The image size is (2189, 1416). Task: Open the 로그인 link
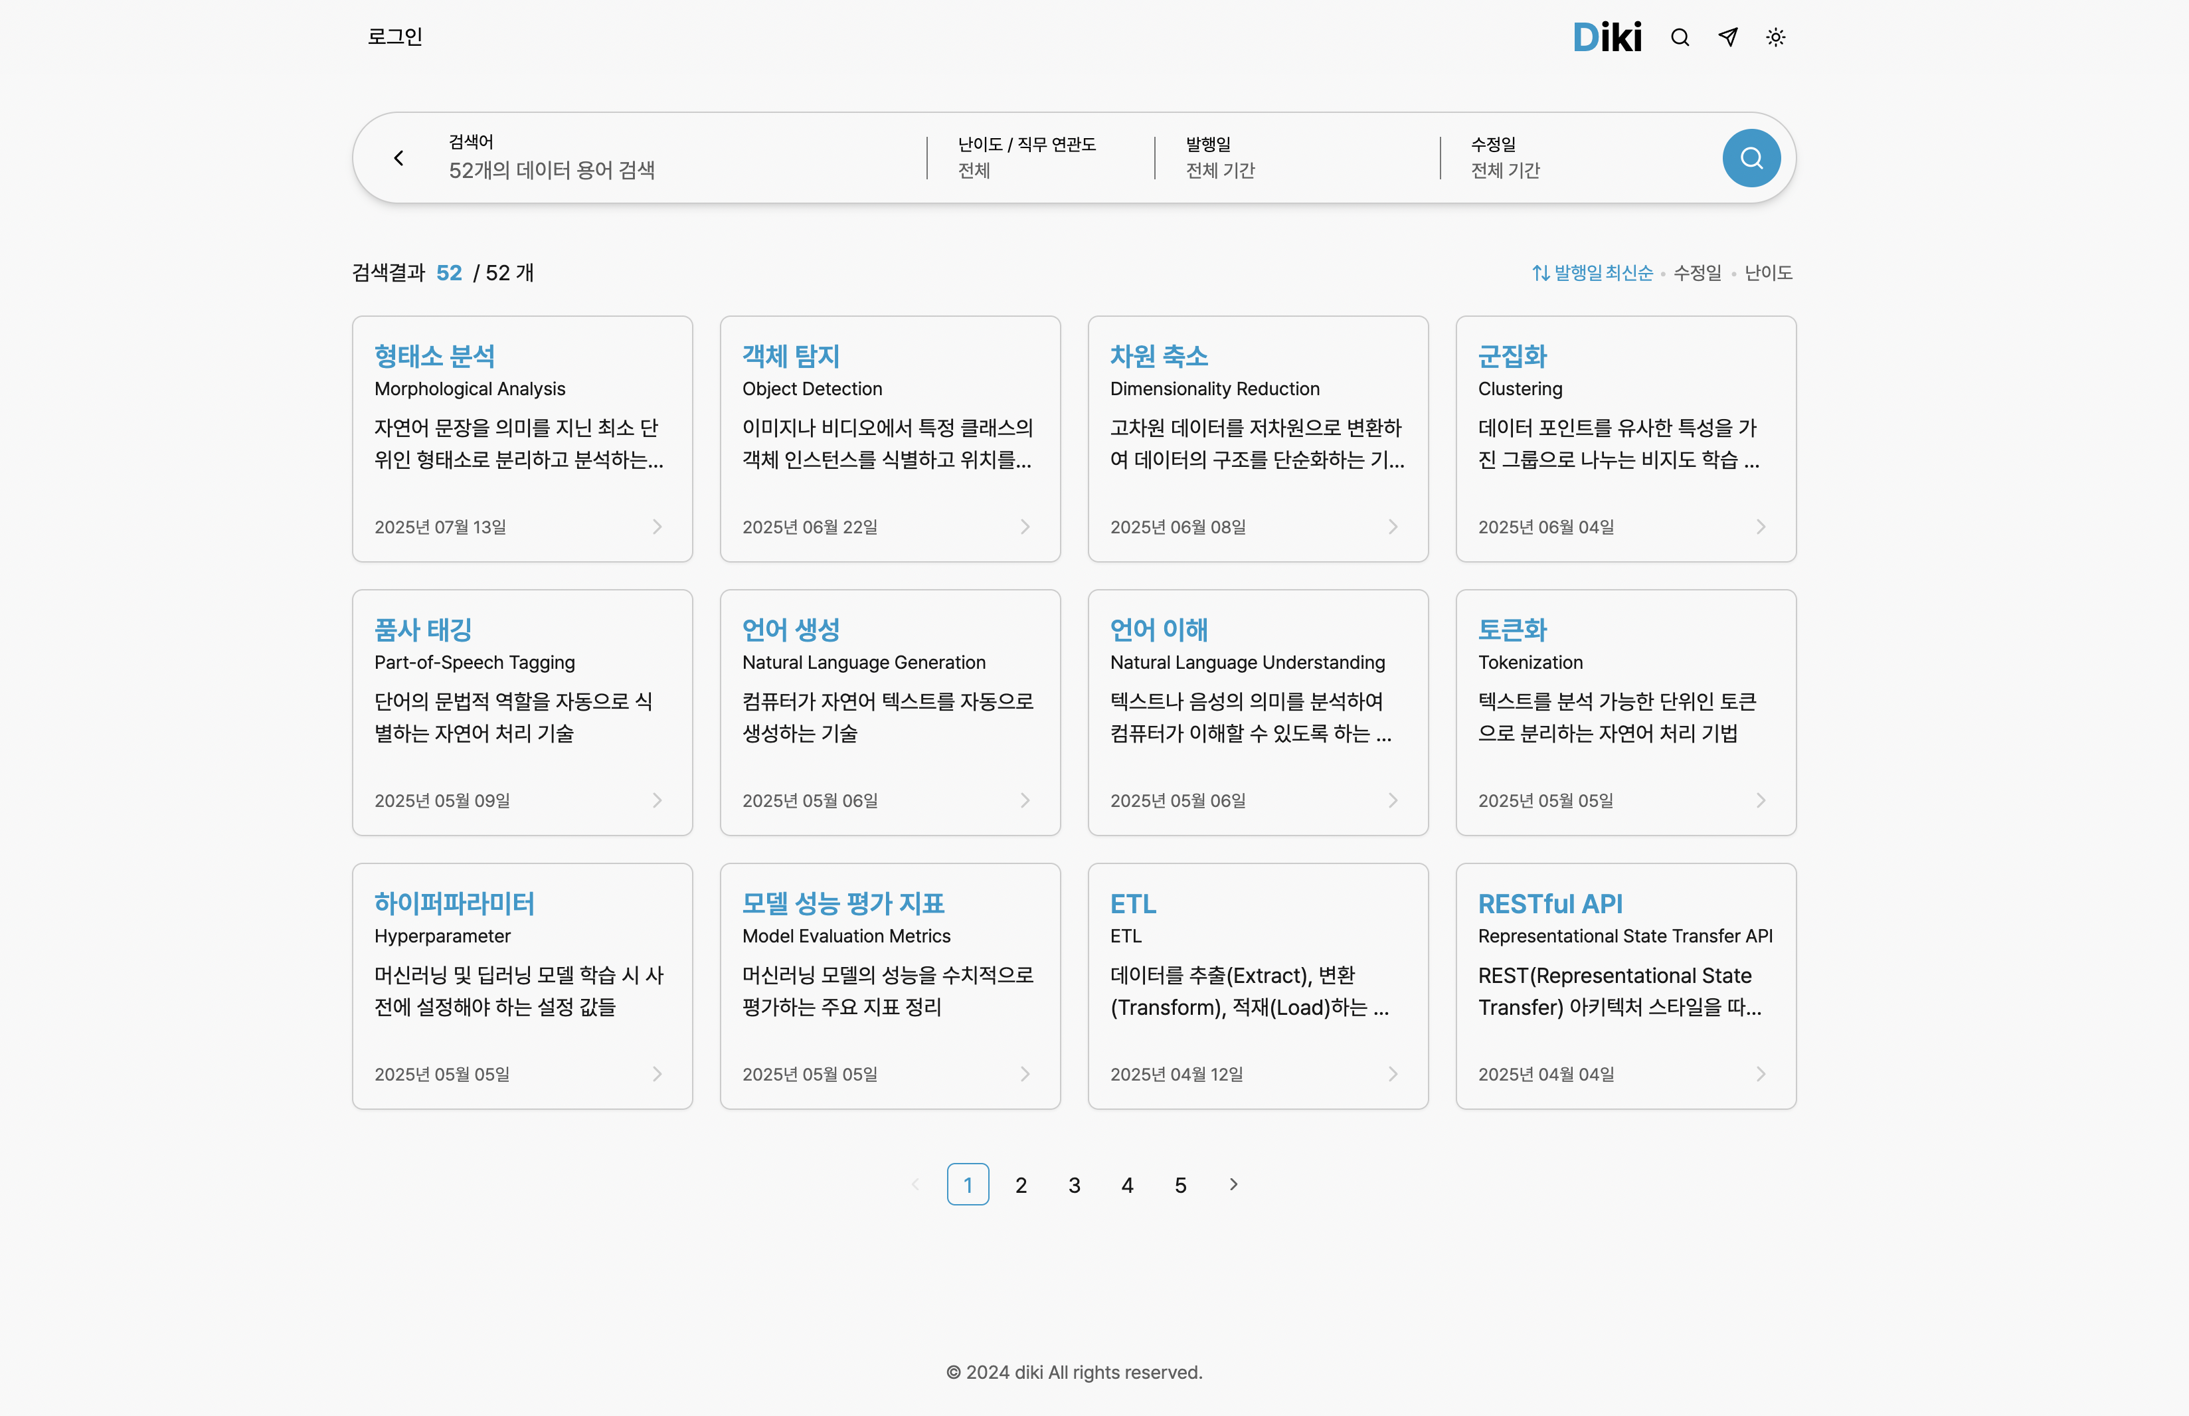point(395,38)
